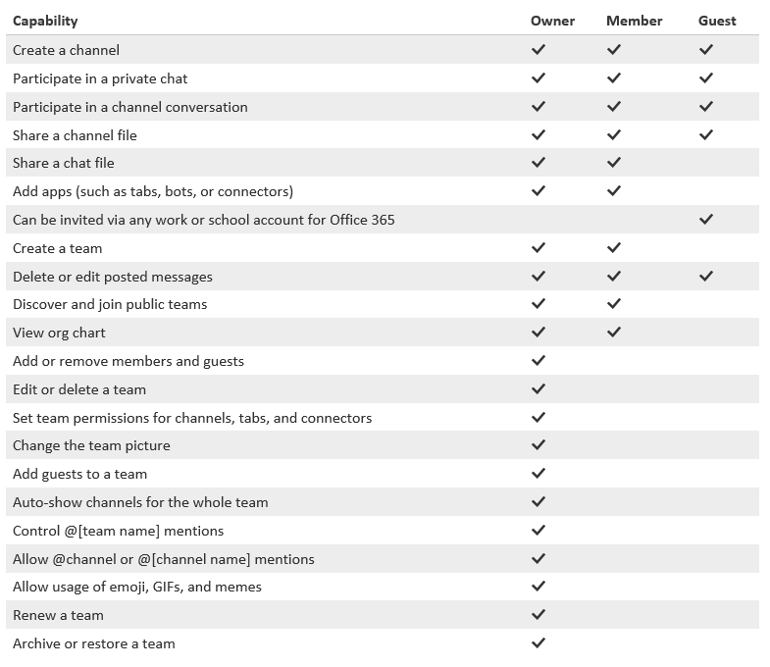
Task: Select the Guest column header
Action: tap(717, 22)
